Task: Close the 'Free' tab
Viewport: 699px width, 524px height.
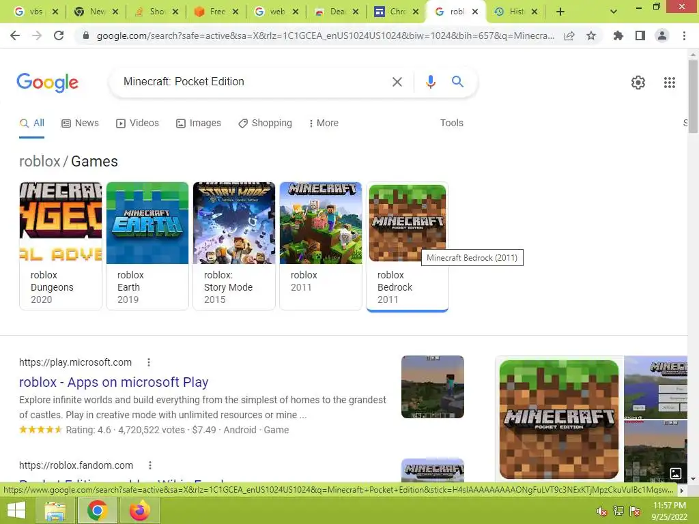Action: point(236,12)
